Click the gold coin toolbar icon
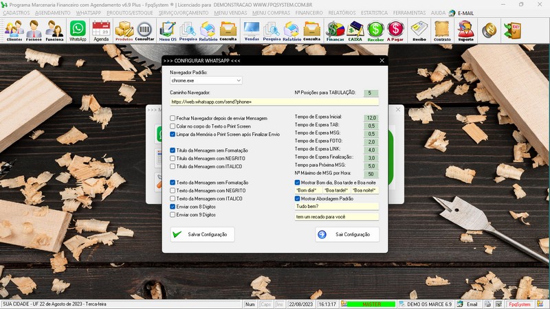Screen dimensions: 550x309 [489, 30]
